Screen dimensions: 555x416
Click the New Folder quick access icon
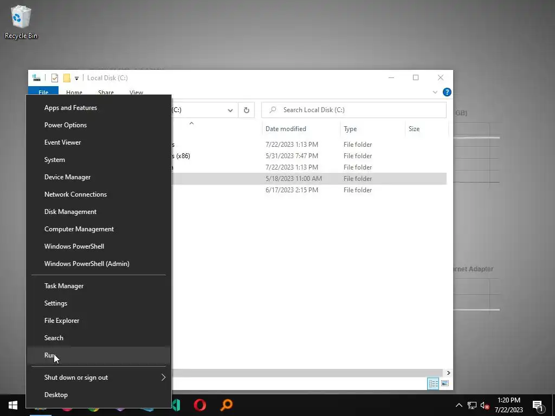click(67, 78)
